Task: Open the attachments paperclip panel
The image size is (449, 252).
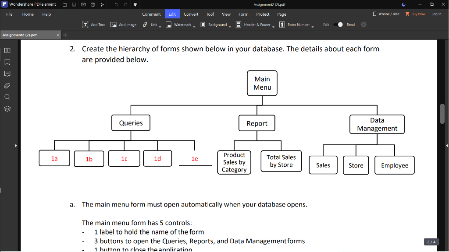Action: [x=7, y=85]
